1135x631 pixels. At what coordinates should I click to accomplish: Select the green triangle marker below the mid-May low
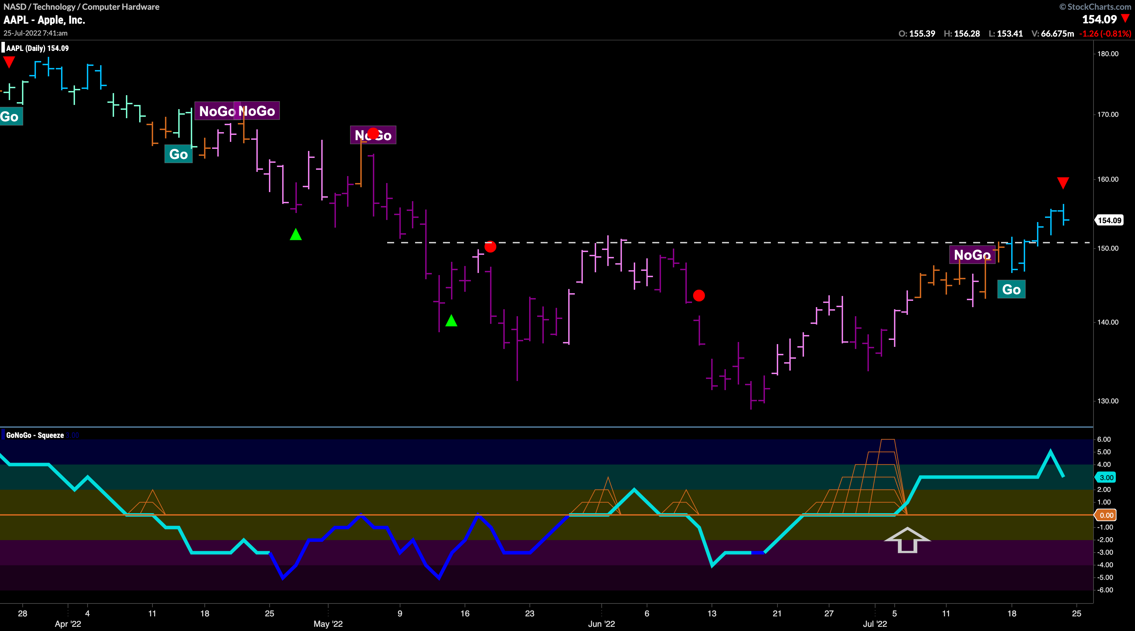click(451, 320)
